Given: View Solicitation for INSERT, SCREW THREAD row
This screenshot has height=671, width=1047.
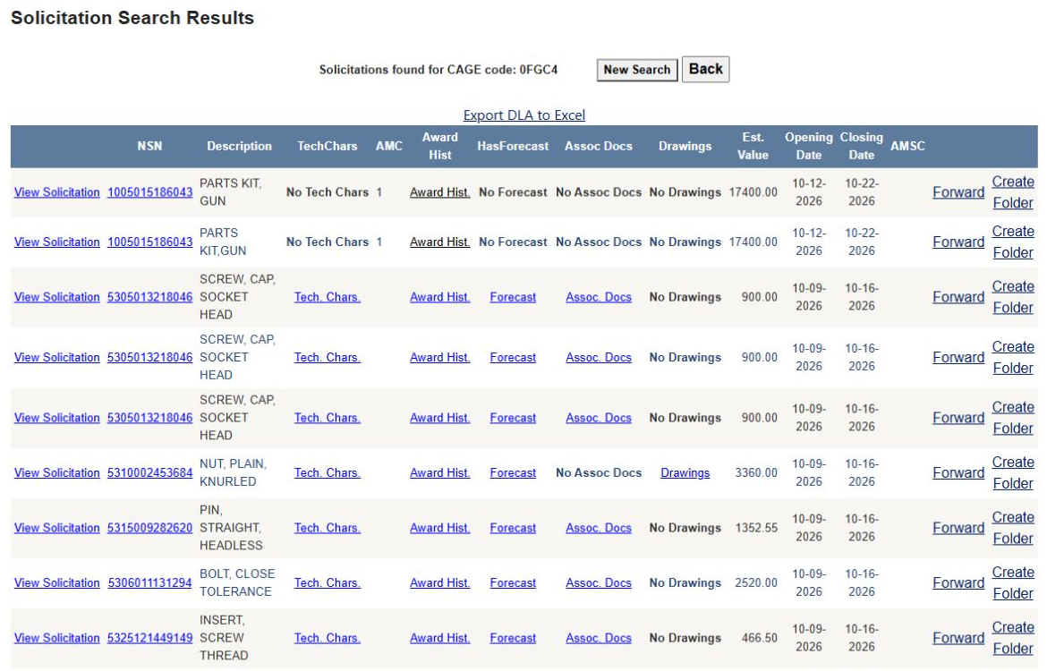Looking at the screenshot, I should coord(56,638).
